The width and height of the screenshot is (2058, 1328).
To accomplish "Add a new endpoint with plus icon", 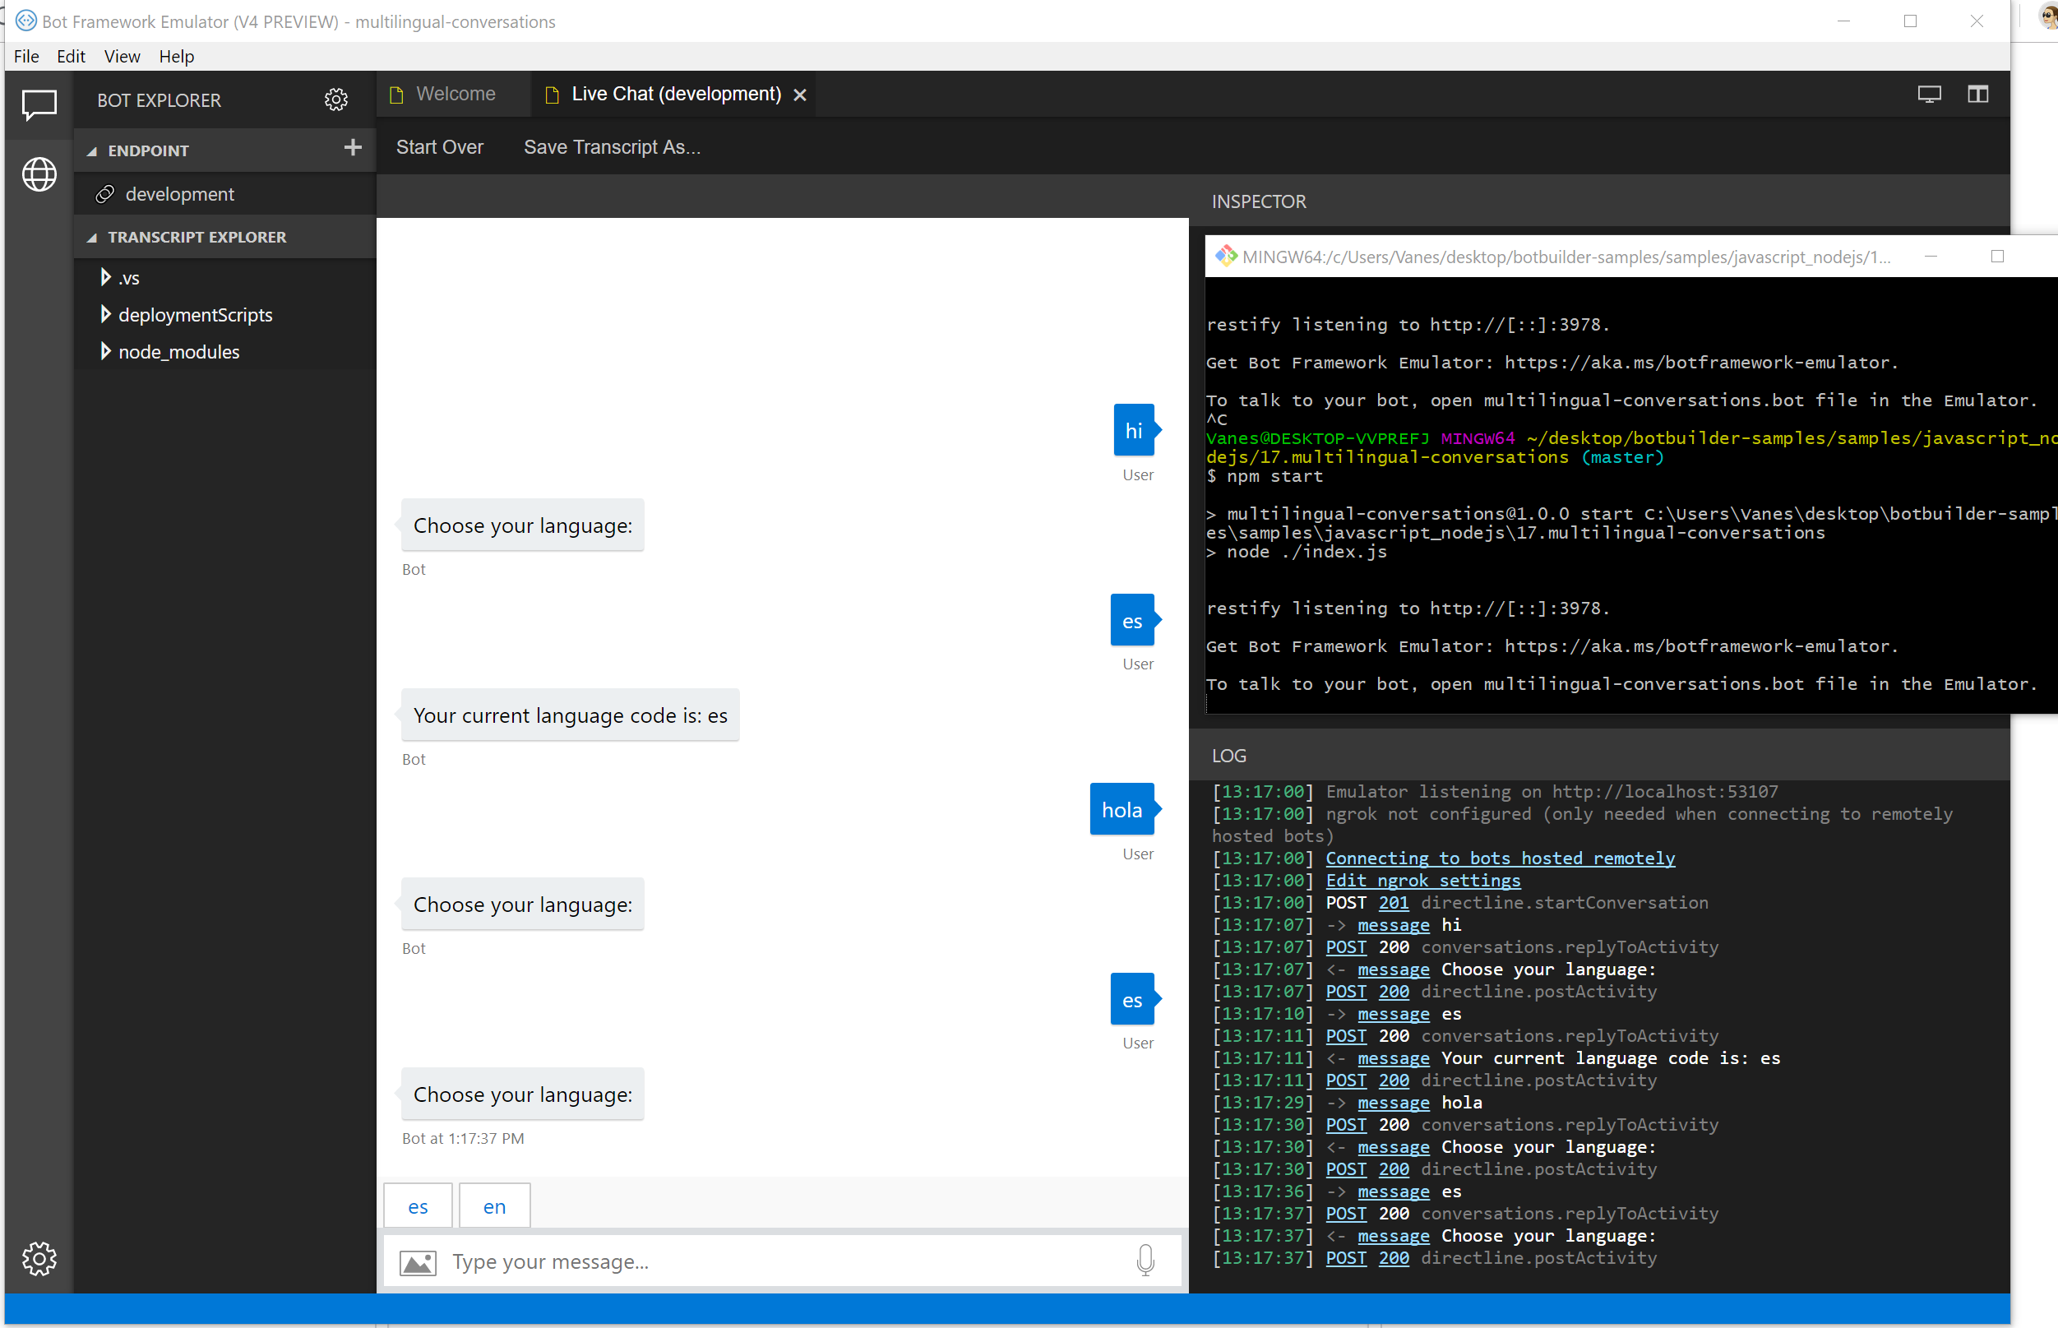I will click(x=353, y=148).
